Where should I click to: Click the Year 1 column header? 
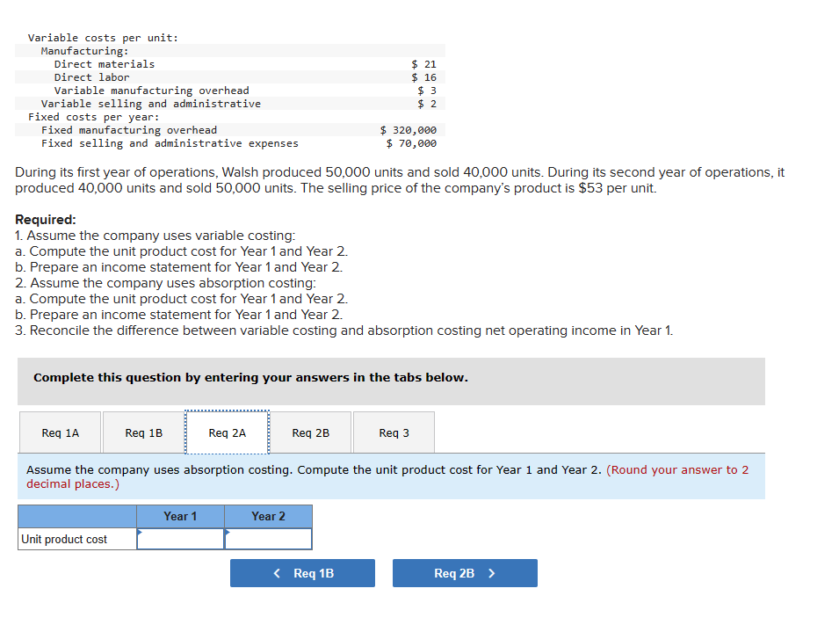[x=180, y=516]
